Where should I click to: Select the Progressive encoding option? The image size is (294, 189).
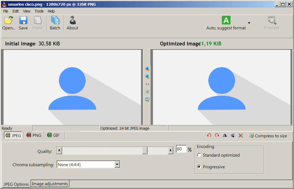click(199, 167)
